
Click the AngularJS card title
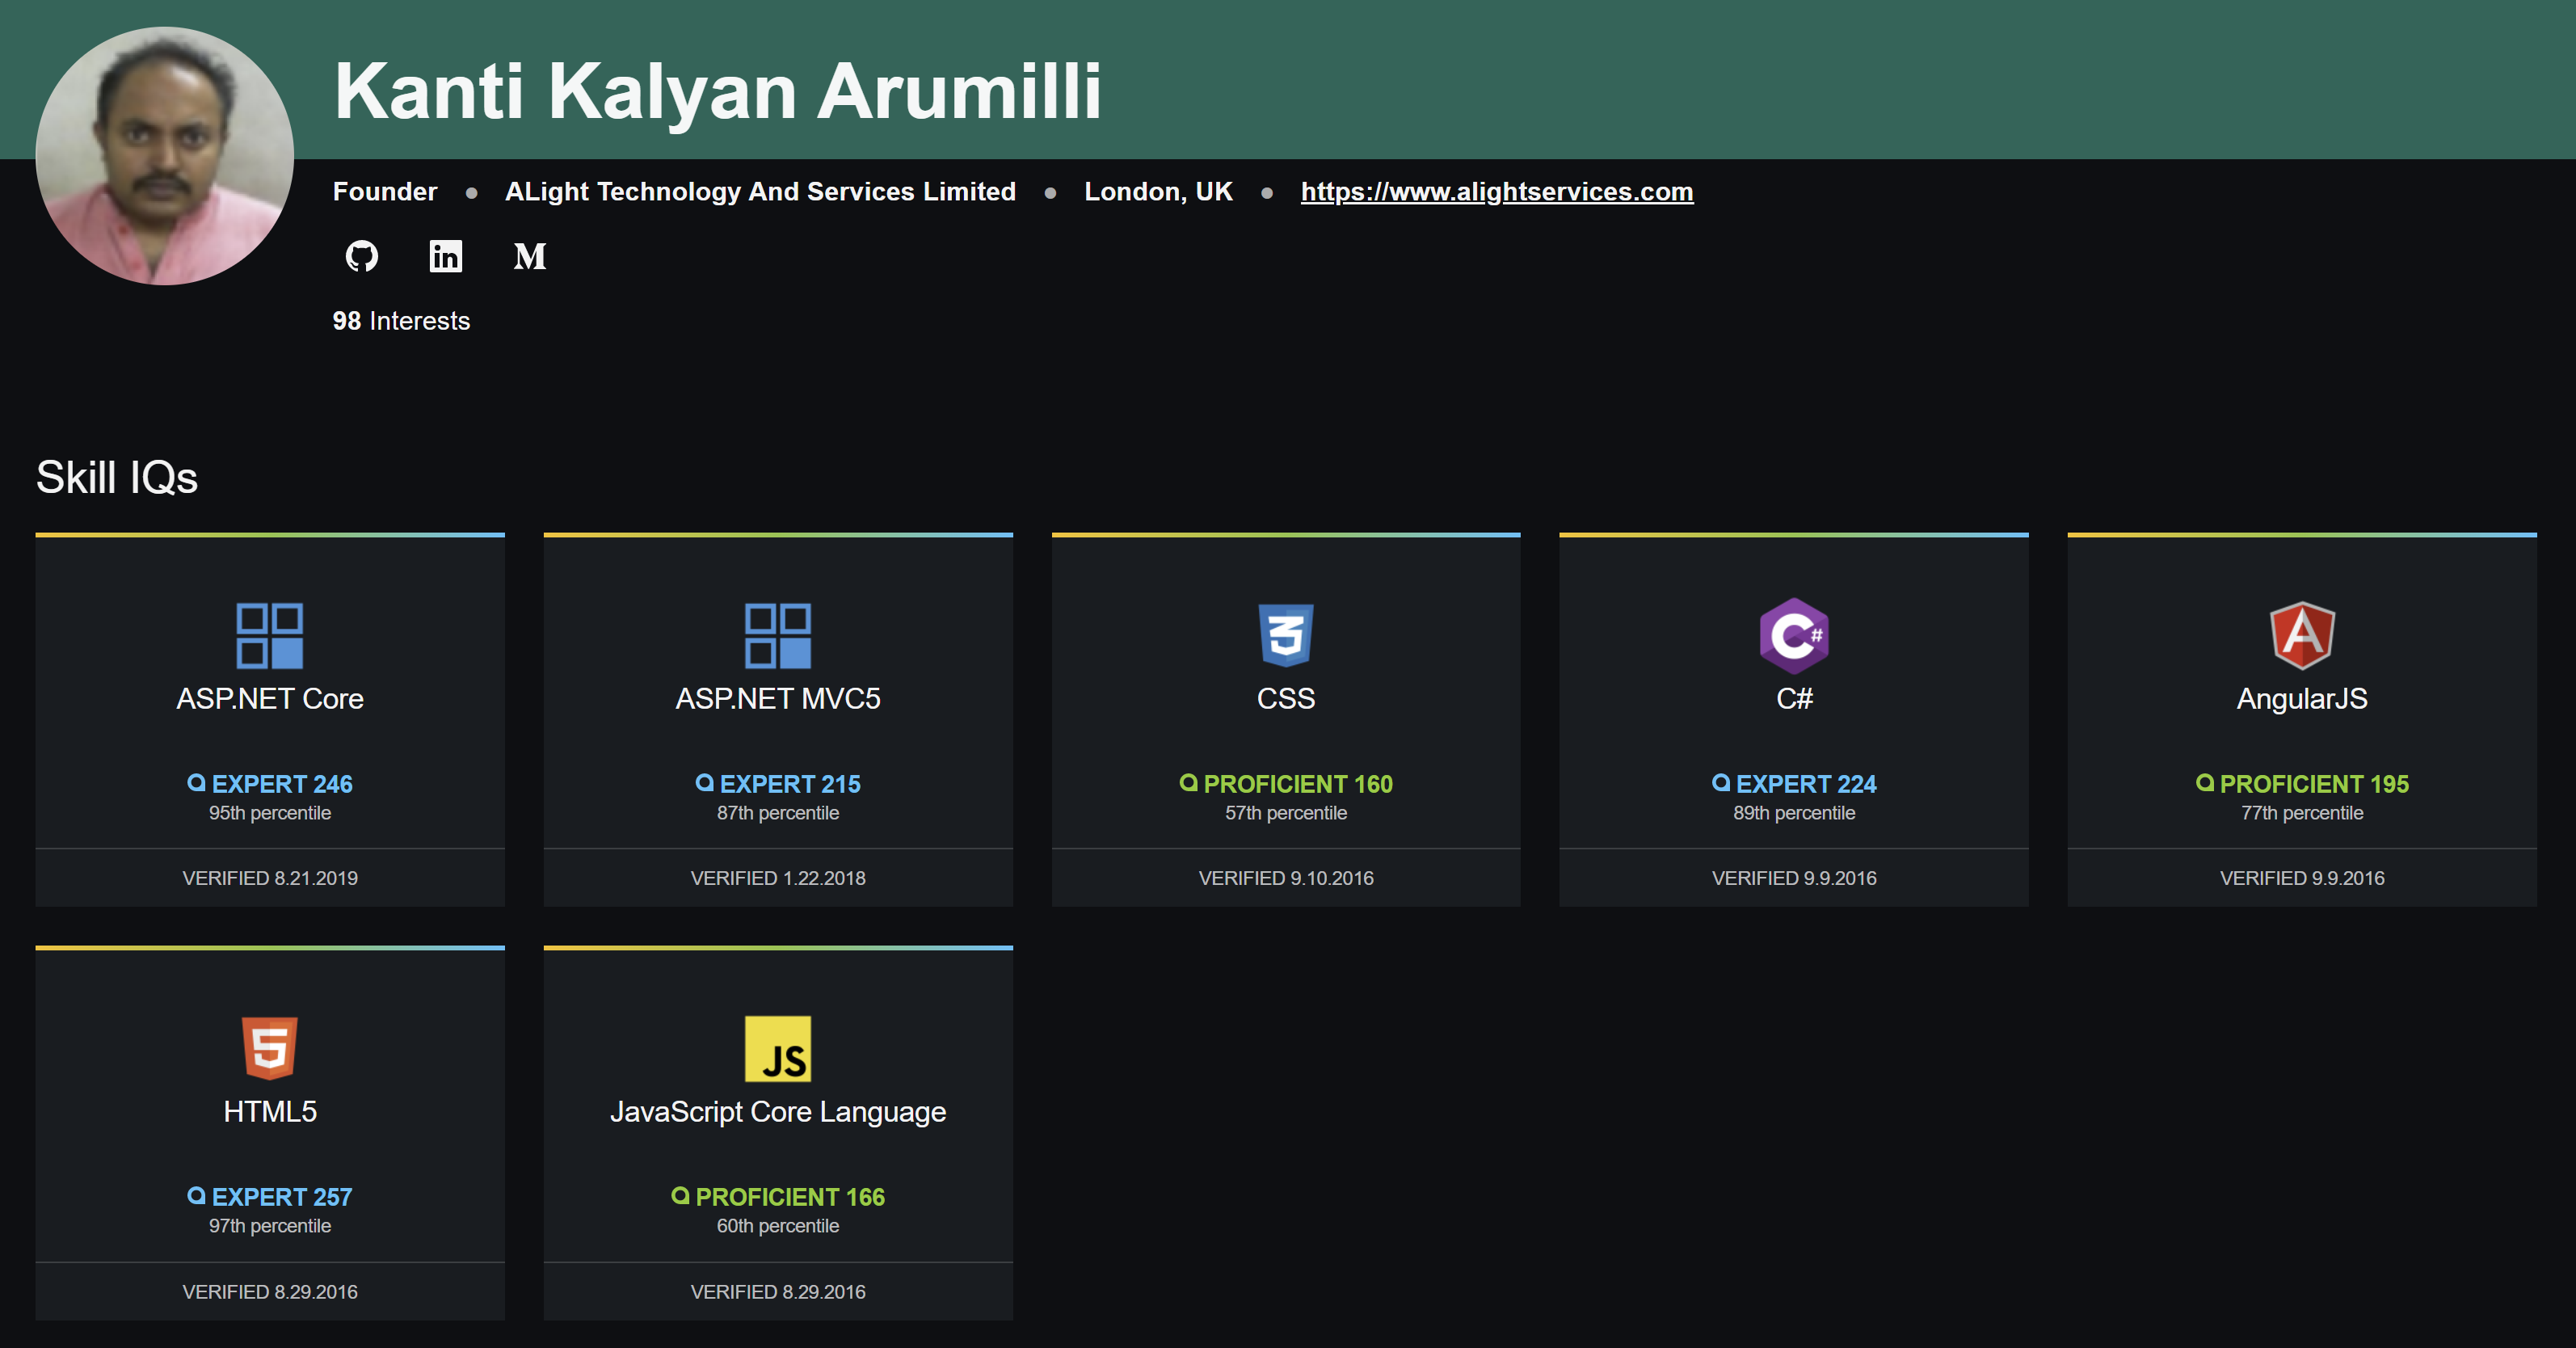click(2302, 698)
